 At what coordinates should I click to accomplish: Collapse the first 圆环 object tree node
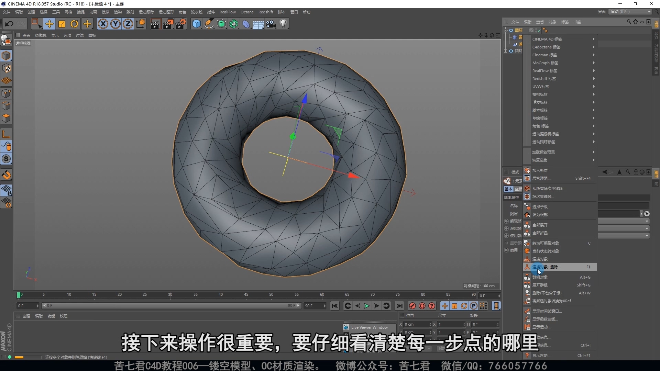(x=506, y=30)
